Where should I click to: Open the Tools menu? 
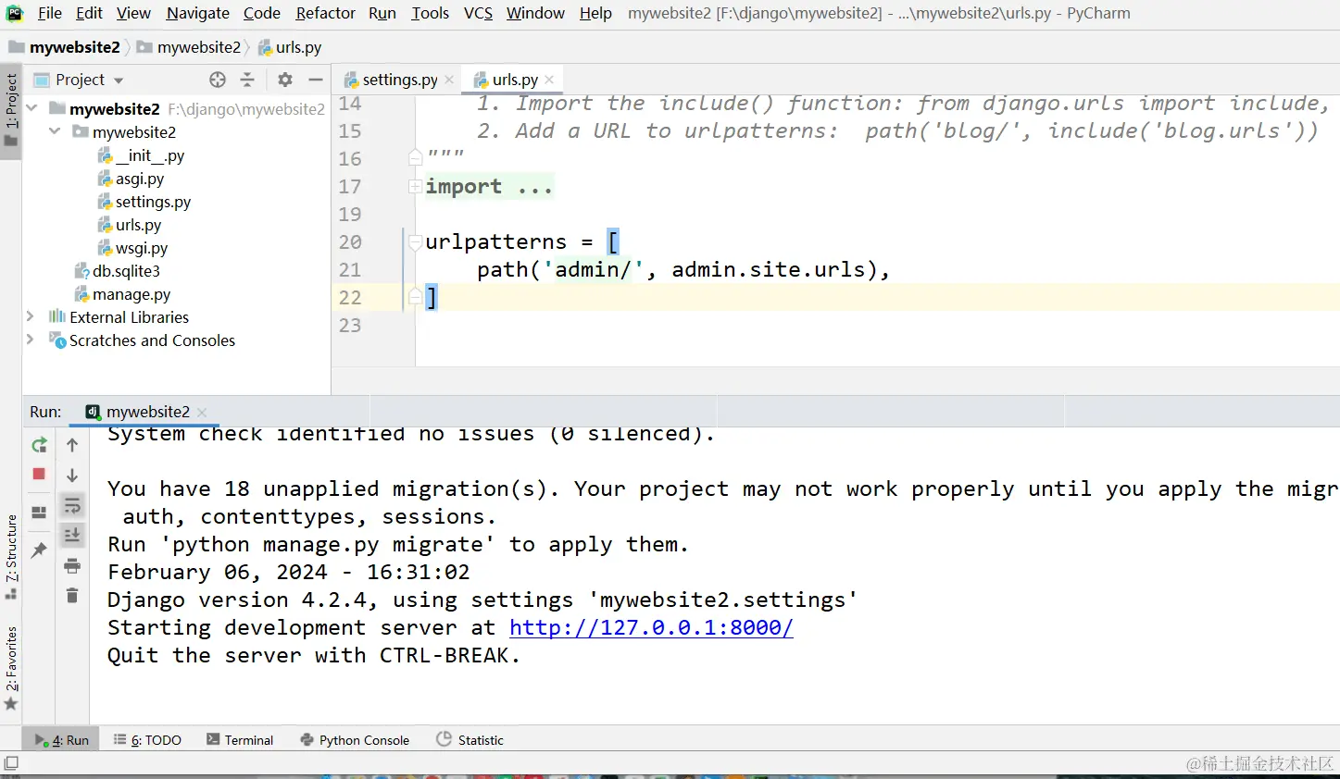click(430, 13)
